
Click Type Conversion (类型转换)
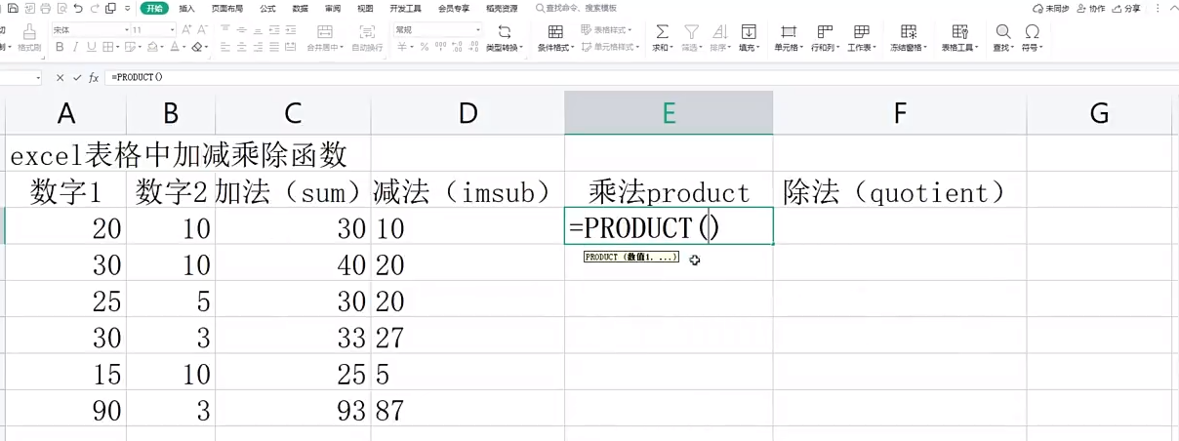click(x=505, y=38)
